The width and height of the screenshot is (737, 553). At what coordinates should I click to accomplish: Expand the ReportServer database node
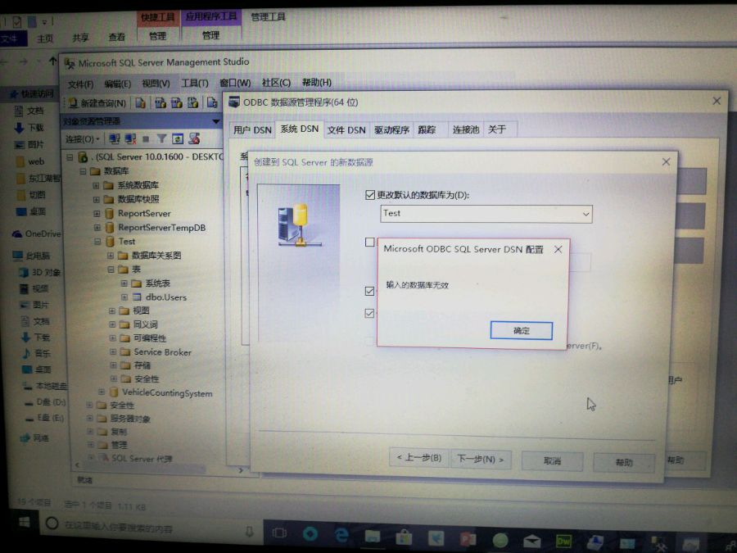tap(97, 214)
